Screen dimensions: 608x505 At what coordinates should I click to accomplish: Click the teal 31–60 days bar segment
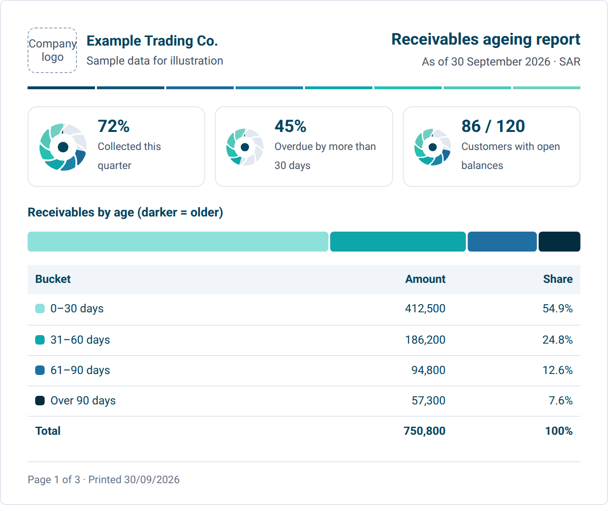click(398, 242)
